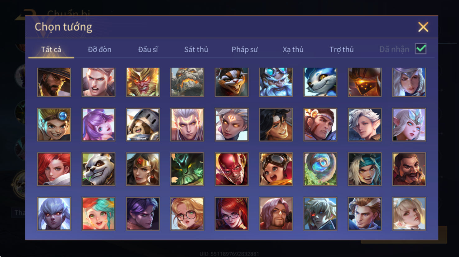Open the Đấu sĩ tab
Screen dimensions: 459x257
point(148,50)
